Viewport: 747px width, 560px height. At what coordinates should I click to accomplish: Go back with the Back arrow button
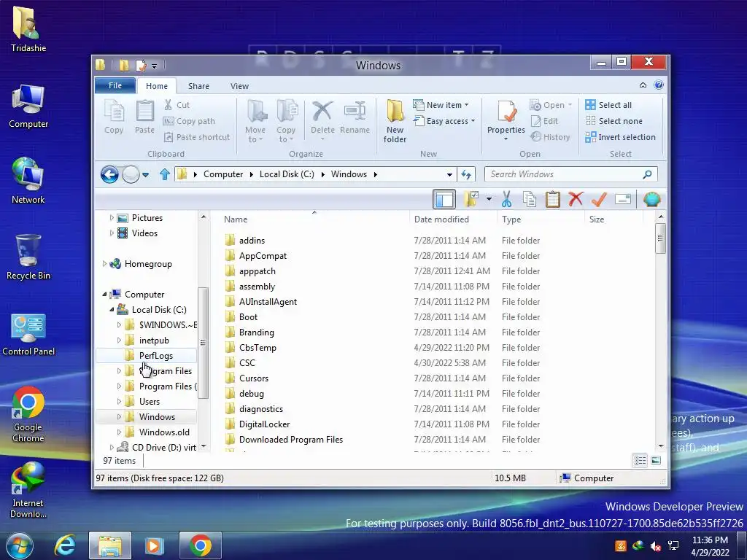[x=109, y=174]
